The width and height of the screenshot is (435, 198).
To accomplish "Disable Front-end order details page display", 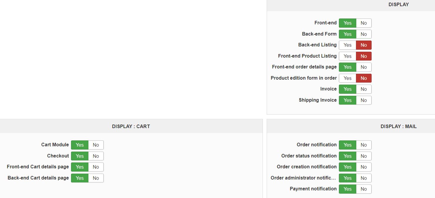I will 364,67.
